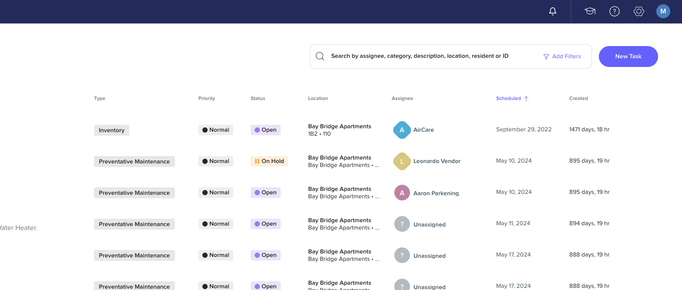Click the AirCare assignee name
The width and height of the screenshot is (682, 290).
pyautogui.click(x=423, y=130)
